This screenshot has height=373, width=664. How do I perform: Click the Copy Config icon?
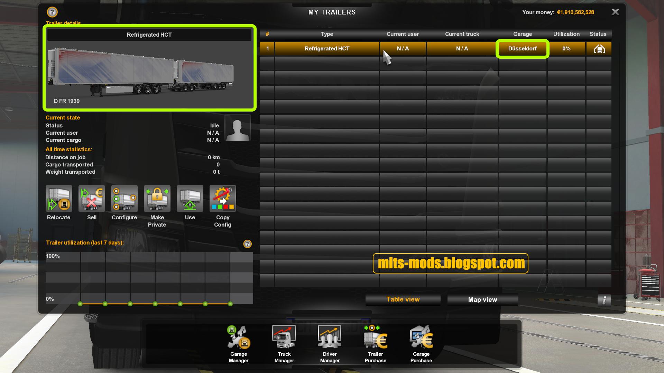click(x=223, y=199)
